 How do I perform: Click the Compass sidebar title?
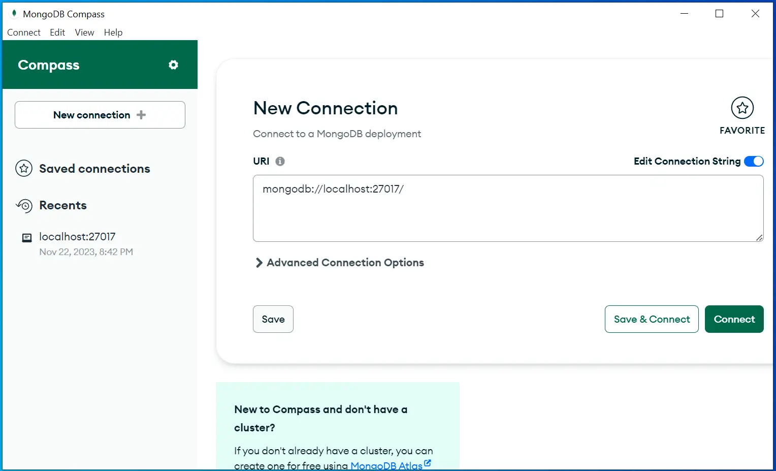(x=49, y=65)
